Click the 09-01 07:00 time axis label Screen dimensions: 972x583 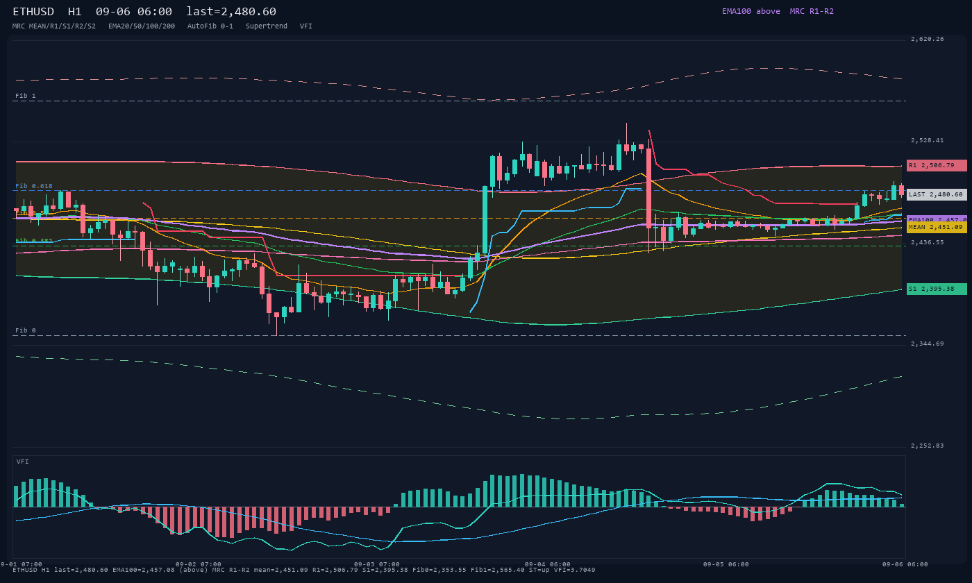[19, 564]
